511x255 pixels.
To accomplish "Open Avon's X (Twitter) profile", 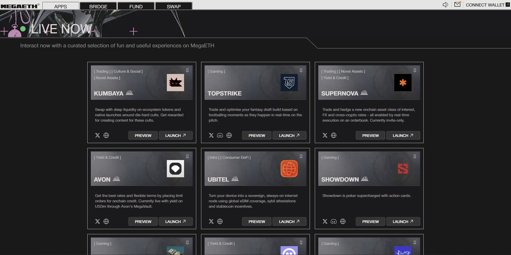I will point(98,221).
